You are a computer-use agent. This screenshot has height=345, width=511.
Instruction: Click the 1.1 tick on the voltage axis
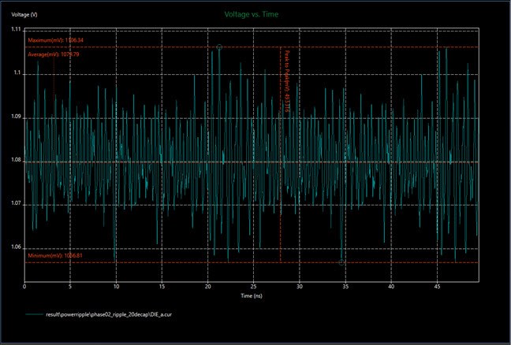click(x=17, y=73)
